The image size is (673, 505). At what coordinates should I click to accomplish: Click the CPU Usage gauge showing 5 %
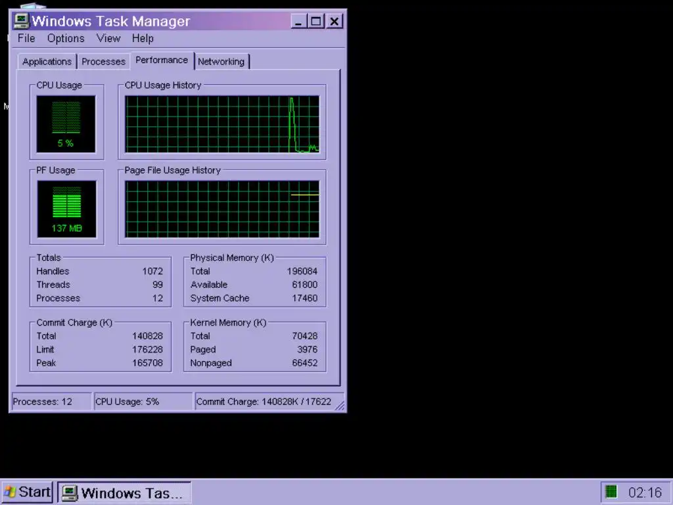66,124
